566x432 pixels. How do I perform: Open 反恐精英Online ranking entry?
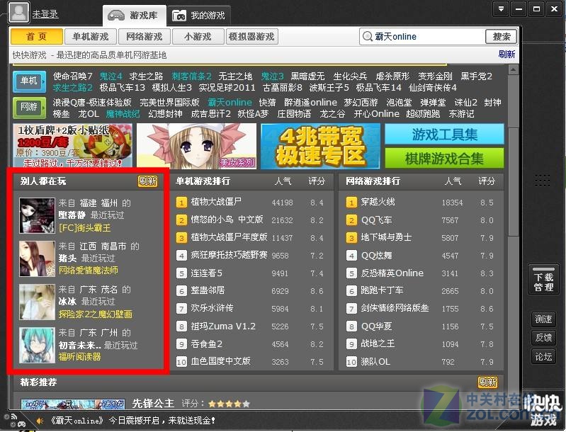coord(392,273)
